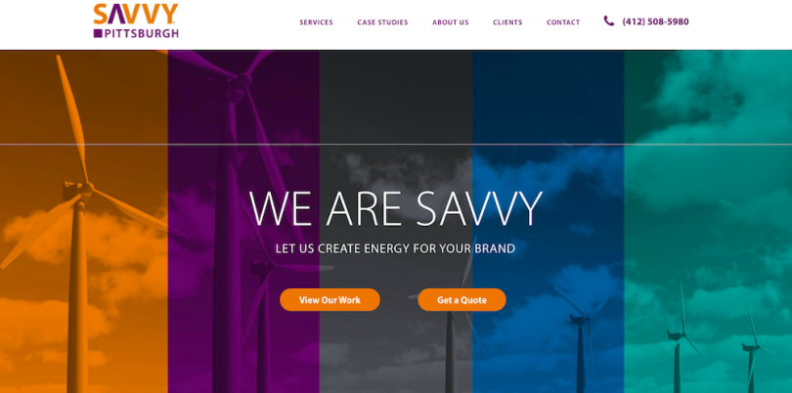Open the About Us section
This screenshot has width=792, height=393.
(x=451, y=22)
